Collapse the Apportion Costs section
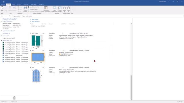Screen dimensions: 184x103 [x=1, y=31]
